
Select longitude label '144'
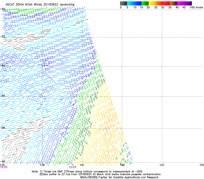click(x=122, y=165)
